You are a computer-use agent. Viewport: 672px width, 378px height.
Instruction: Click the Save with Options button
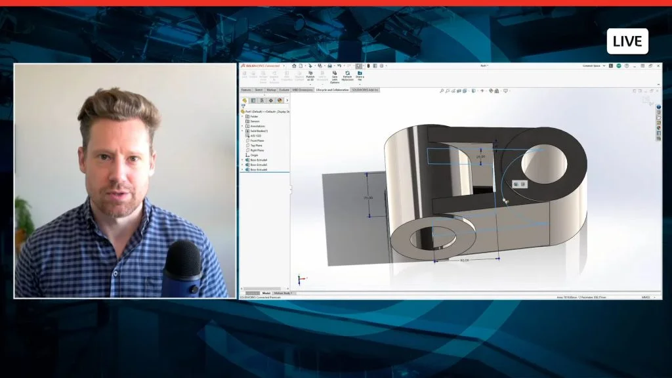(335, 77)
